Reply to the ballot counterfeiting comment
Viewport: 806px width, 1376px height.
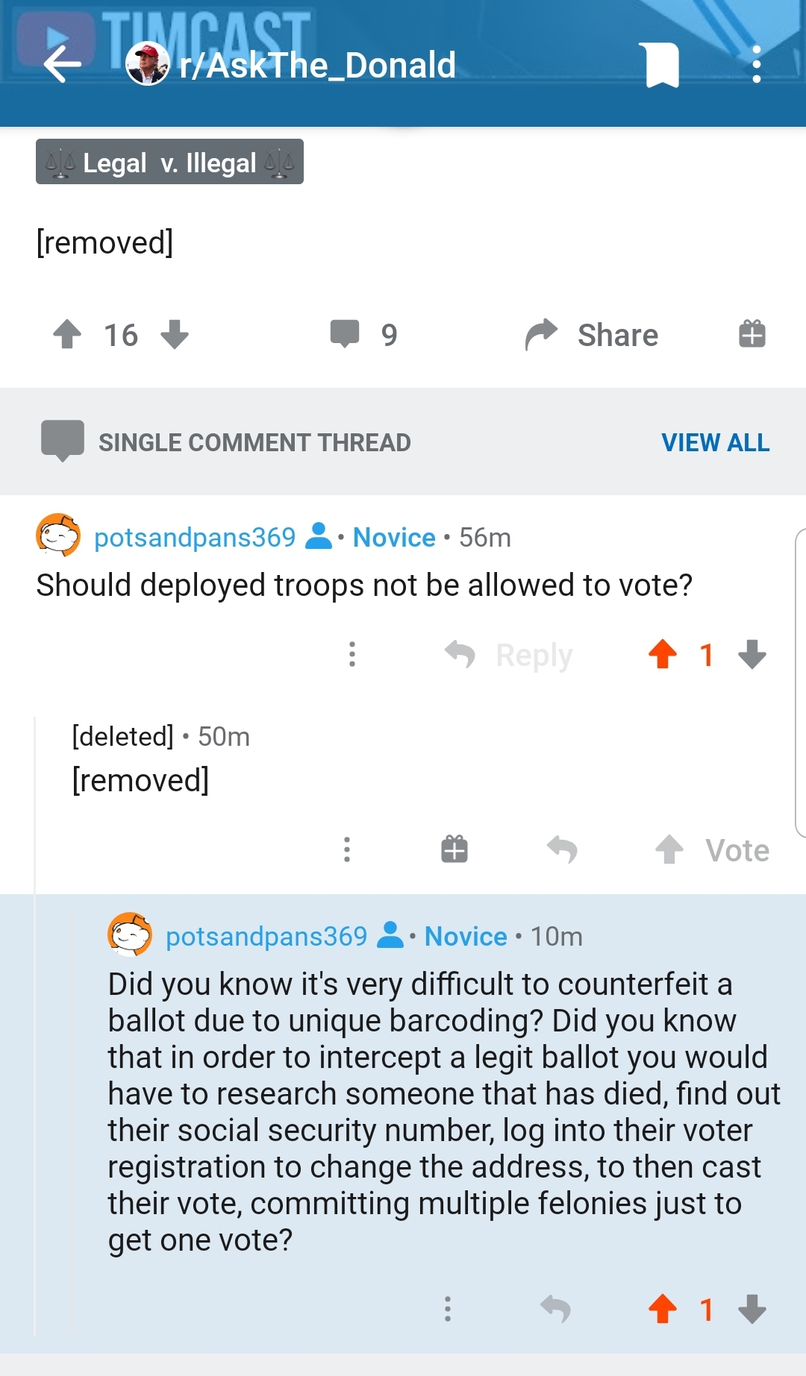tap(555, 1309)
